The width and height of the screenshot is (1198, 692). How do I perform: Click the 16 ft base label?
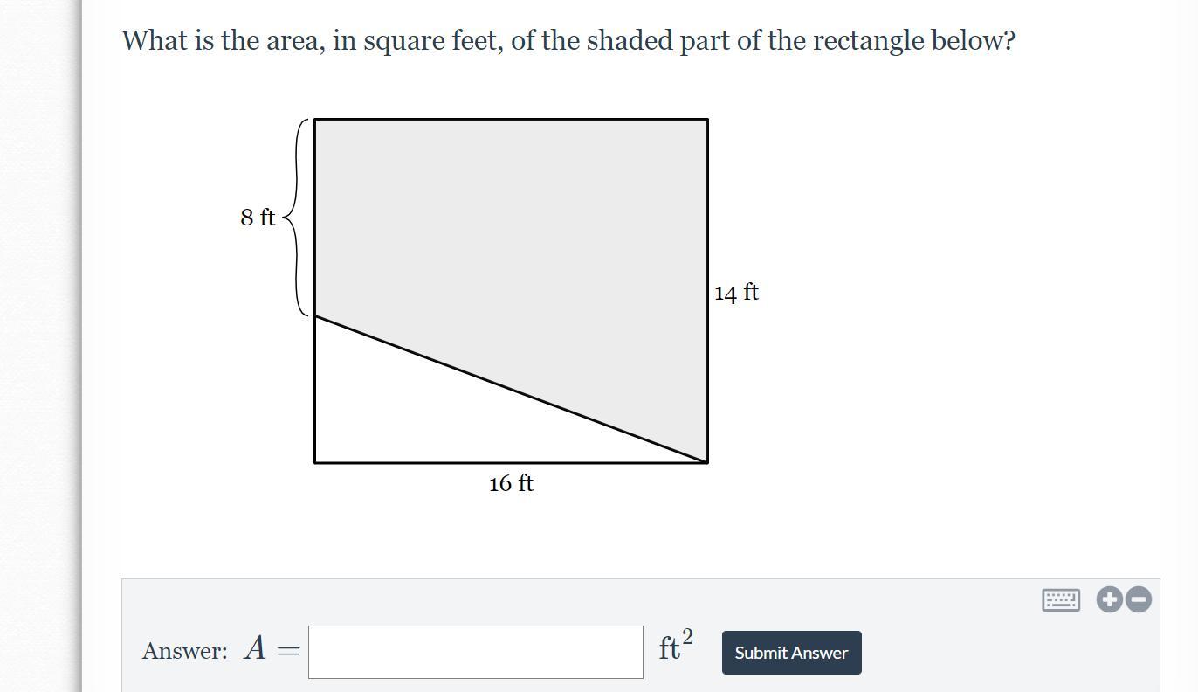point(511,483)
